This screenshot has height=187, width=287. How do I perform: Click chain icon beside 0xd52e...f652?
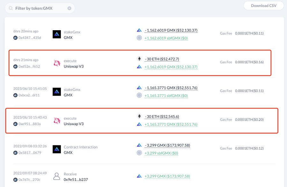(15, 66)
